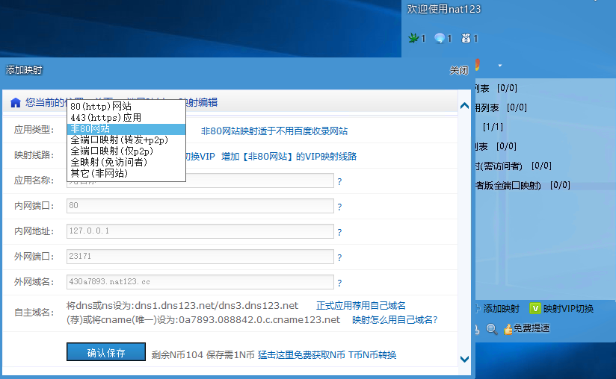Choose the 其它(非网站) option
Screen dimensions: 616x379
click(x=126, y=173)
